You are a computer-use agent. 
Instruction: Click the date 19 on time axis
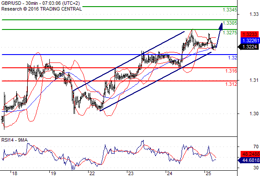point(53,173)
